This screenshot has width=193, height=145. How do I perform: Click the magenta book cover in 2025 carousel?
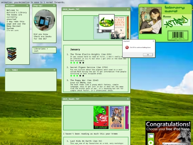click(127, 117)
